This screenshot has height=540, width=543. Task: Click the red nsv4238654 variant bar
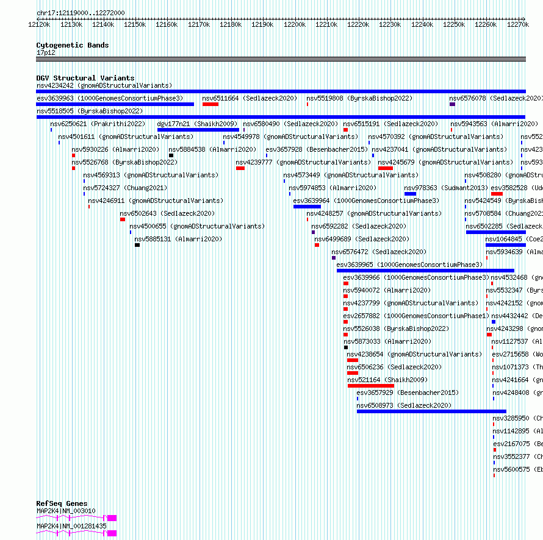point(353,360)
